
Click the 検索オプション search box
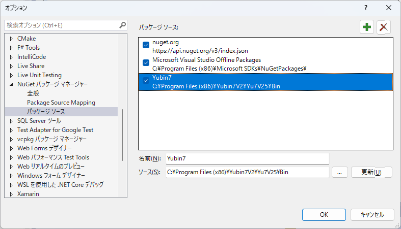click(x=61, y=25)
